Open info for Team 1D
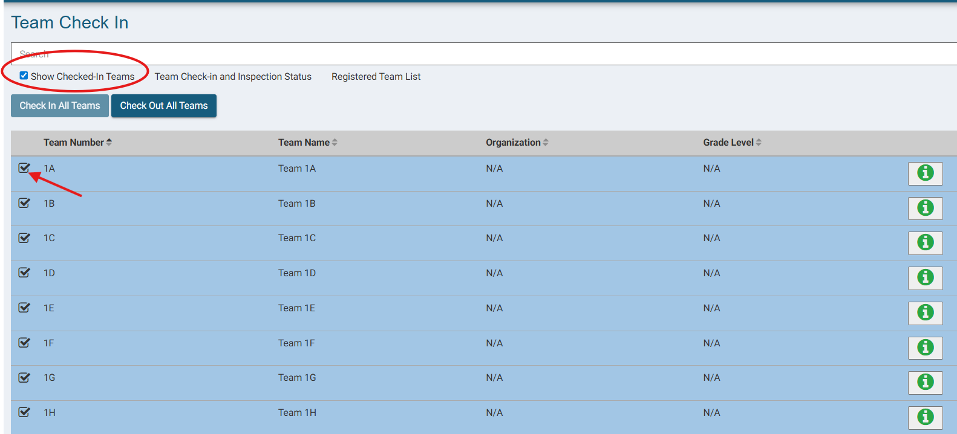This screenshot has height=434, width=957. [x=925, y=277]
